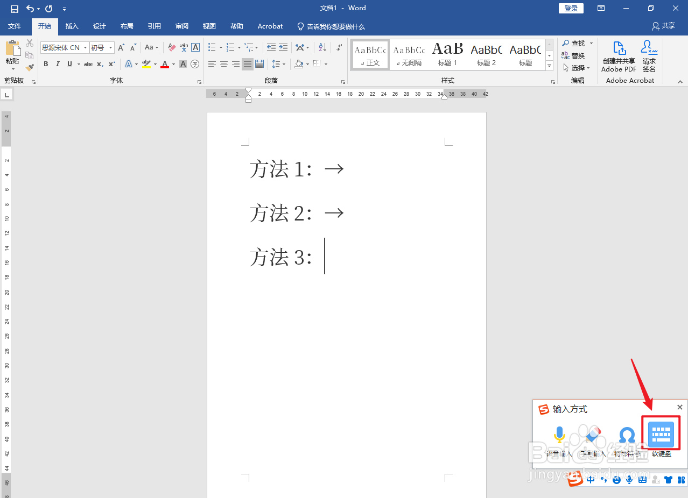Image resolution: width=688 pixels, height=498 pixels.
Task: Open the font color red swatch
Action: pos(165,64)
